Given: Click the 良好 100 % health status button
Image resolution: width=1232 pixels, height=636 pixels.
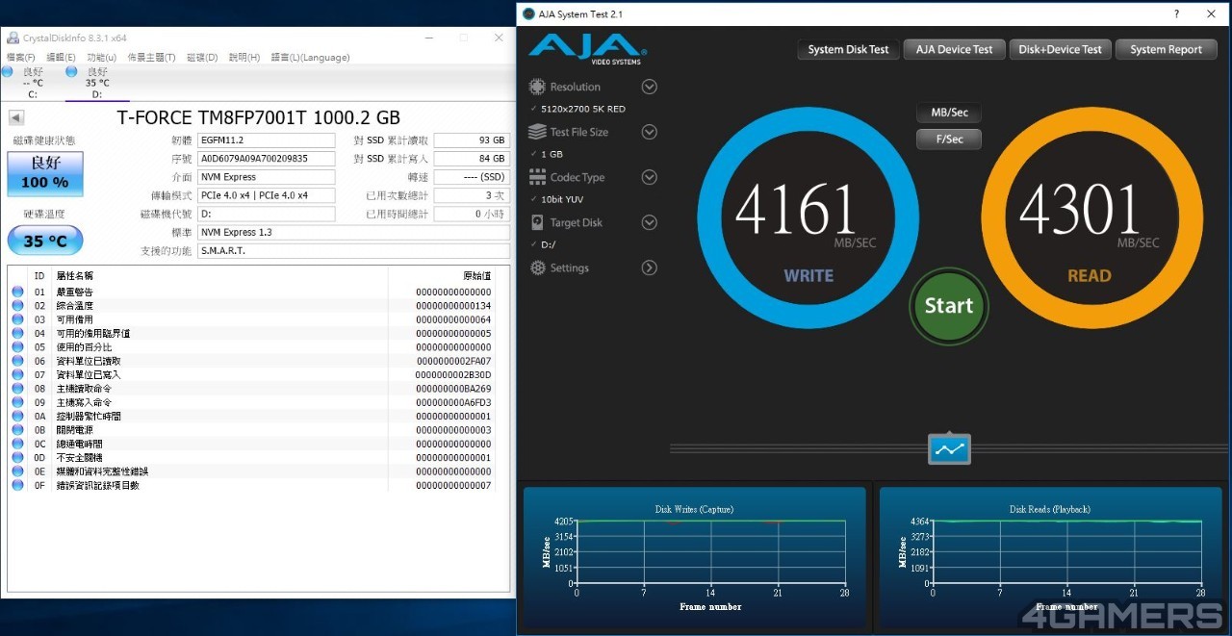Looking at the screenshot, I should pyautogui.click(x=45, y=173).
